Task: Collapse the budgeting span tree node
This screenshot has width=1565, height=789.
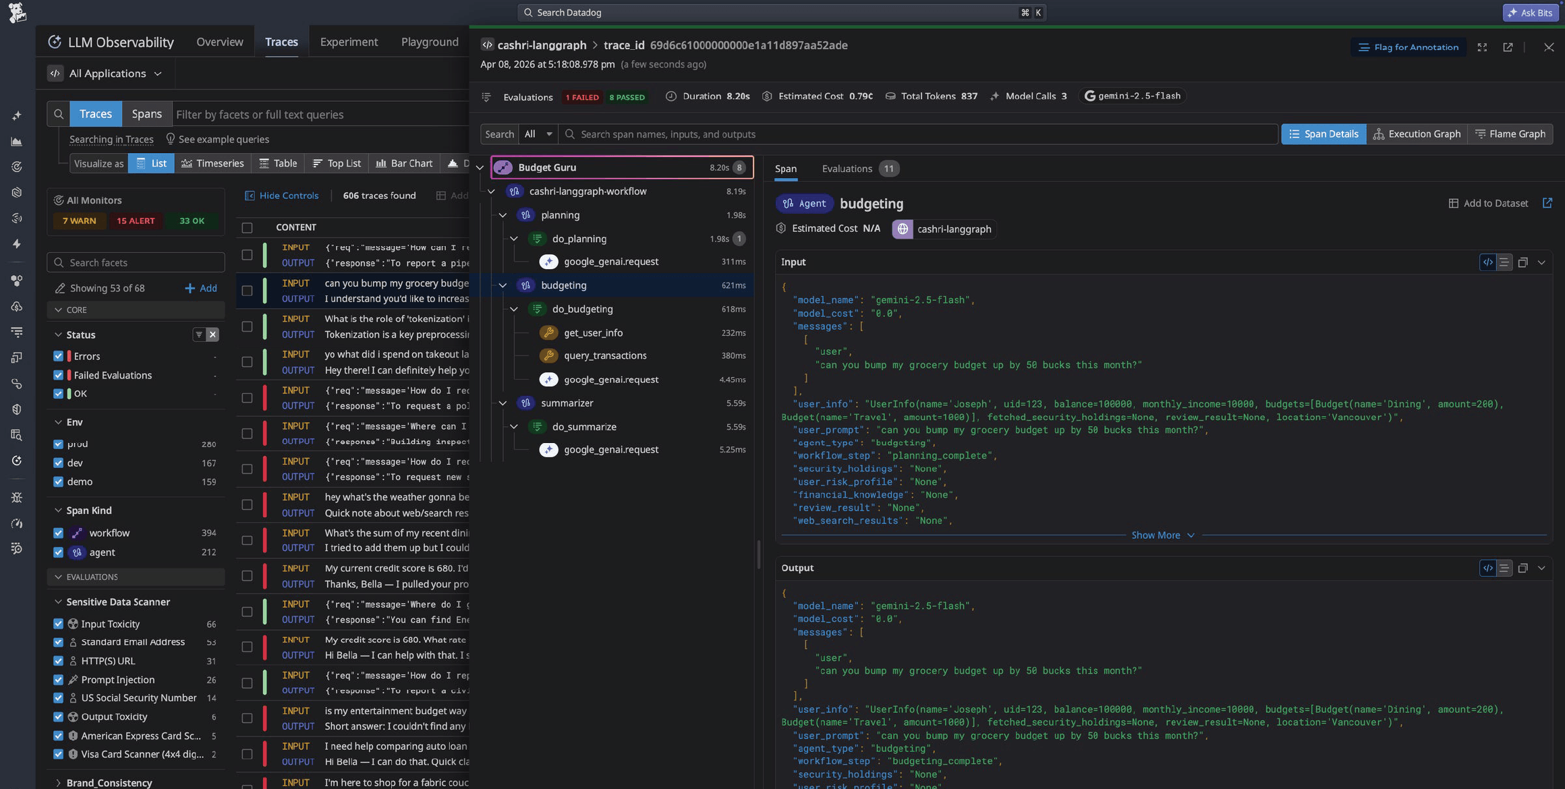Action: (x=503, y=285)
